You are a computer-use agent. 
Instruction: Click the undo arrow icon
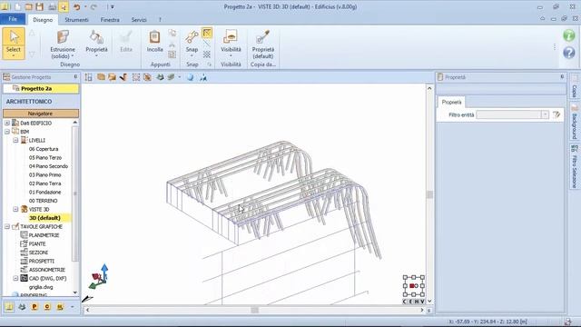coord(76,6)
